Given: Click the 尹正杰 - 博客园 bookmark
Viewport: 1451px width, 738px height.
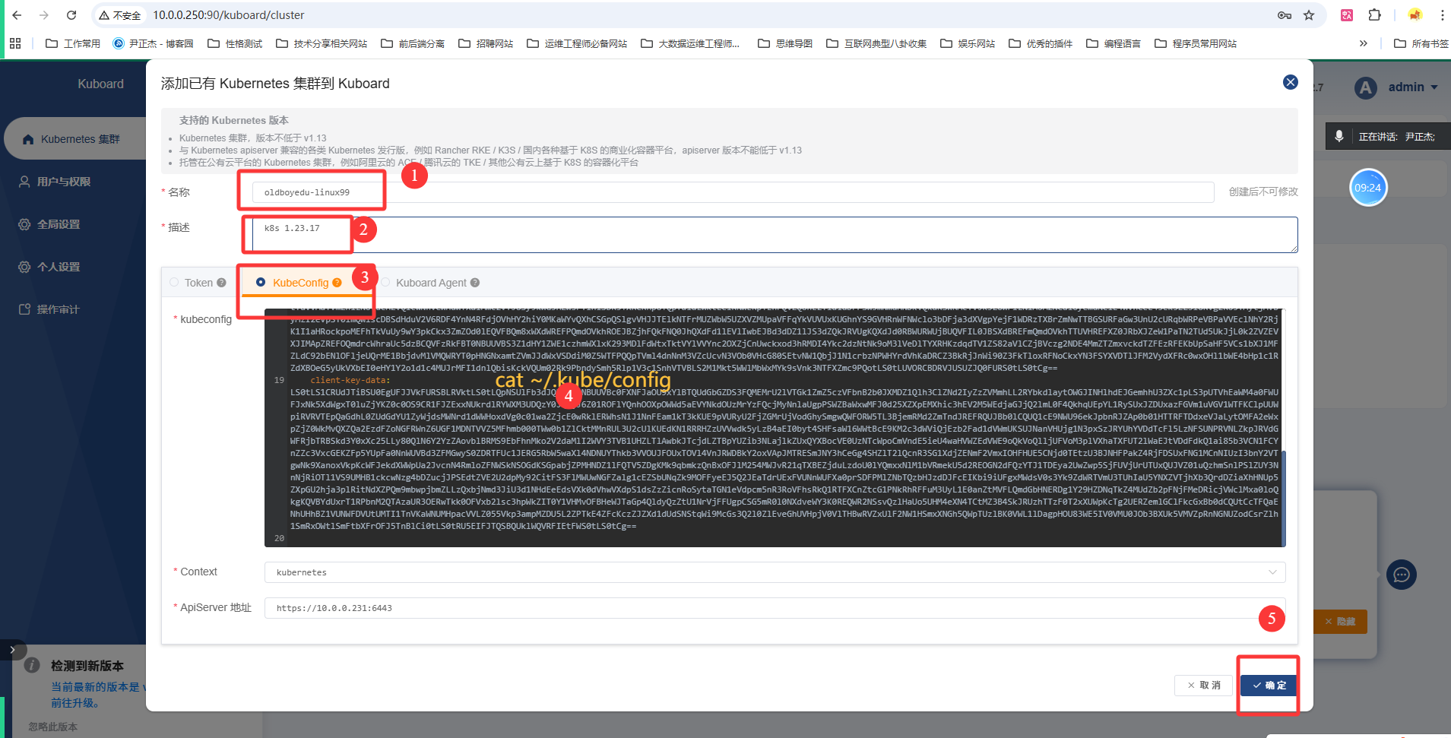Looking at the screenshot, I should 153,43.
